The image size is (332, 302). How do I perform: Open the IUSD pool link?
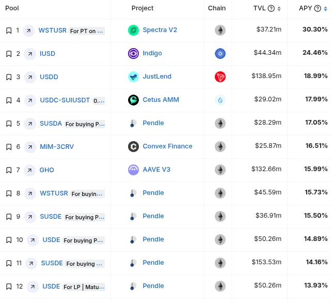point(48,54)
